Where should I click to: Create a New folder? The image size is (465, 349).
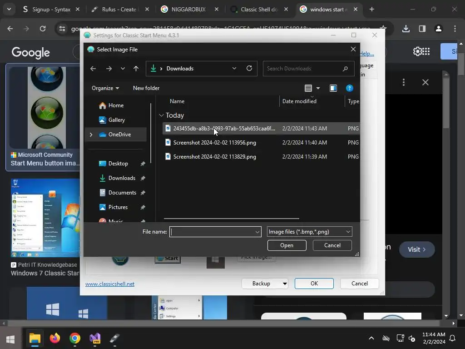point(146,88)
